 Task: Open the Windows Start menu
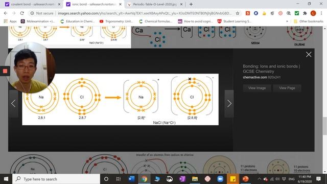6,179
